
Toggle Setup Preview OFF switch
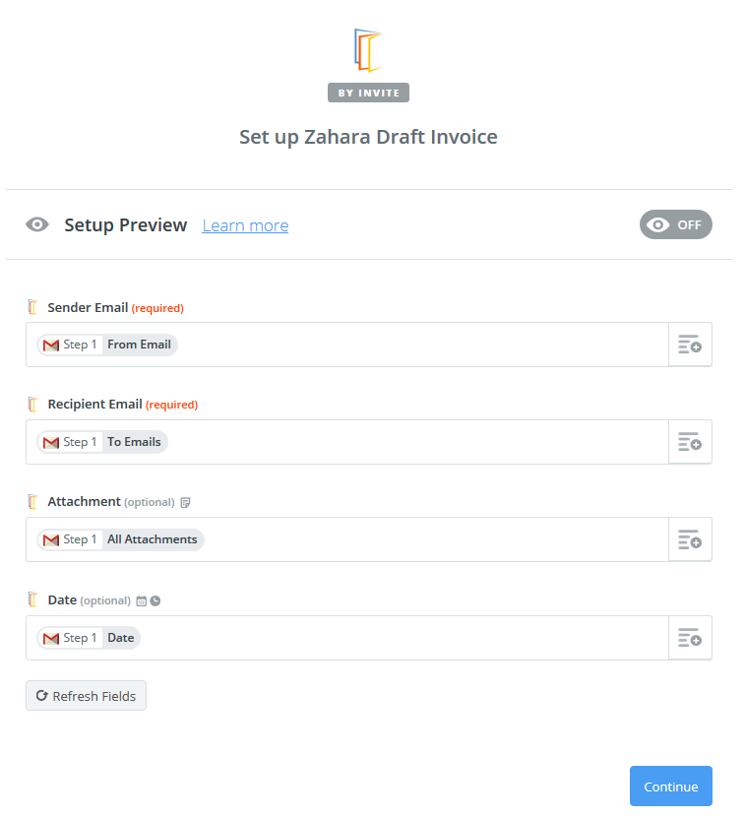click(x=676, y=224)
